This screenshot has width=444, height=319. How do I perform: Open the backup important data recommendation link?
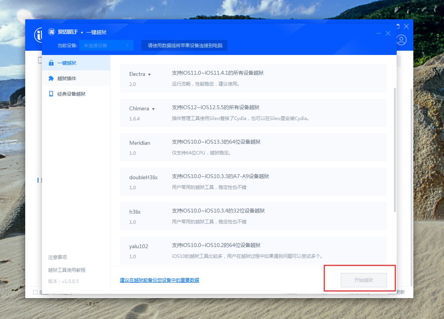(160, 280)
